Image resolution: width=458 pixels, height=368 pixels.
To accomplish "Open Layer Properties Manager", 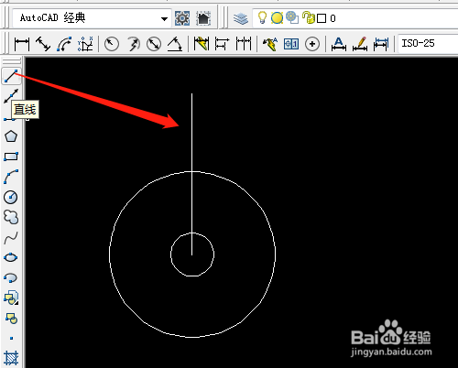I will (x=241, y=18).
